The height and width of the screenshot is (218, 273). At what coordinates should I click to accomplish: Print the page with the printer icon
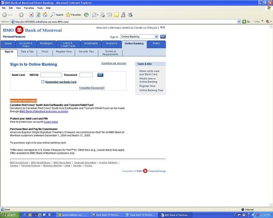102,15
